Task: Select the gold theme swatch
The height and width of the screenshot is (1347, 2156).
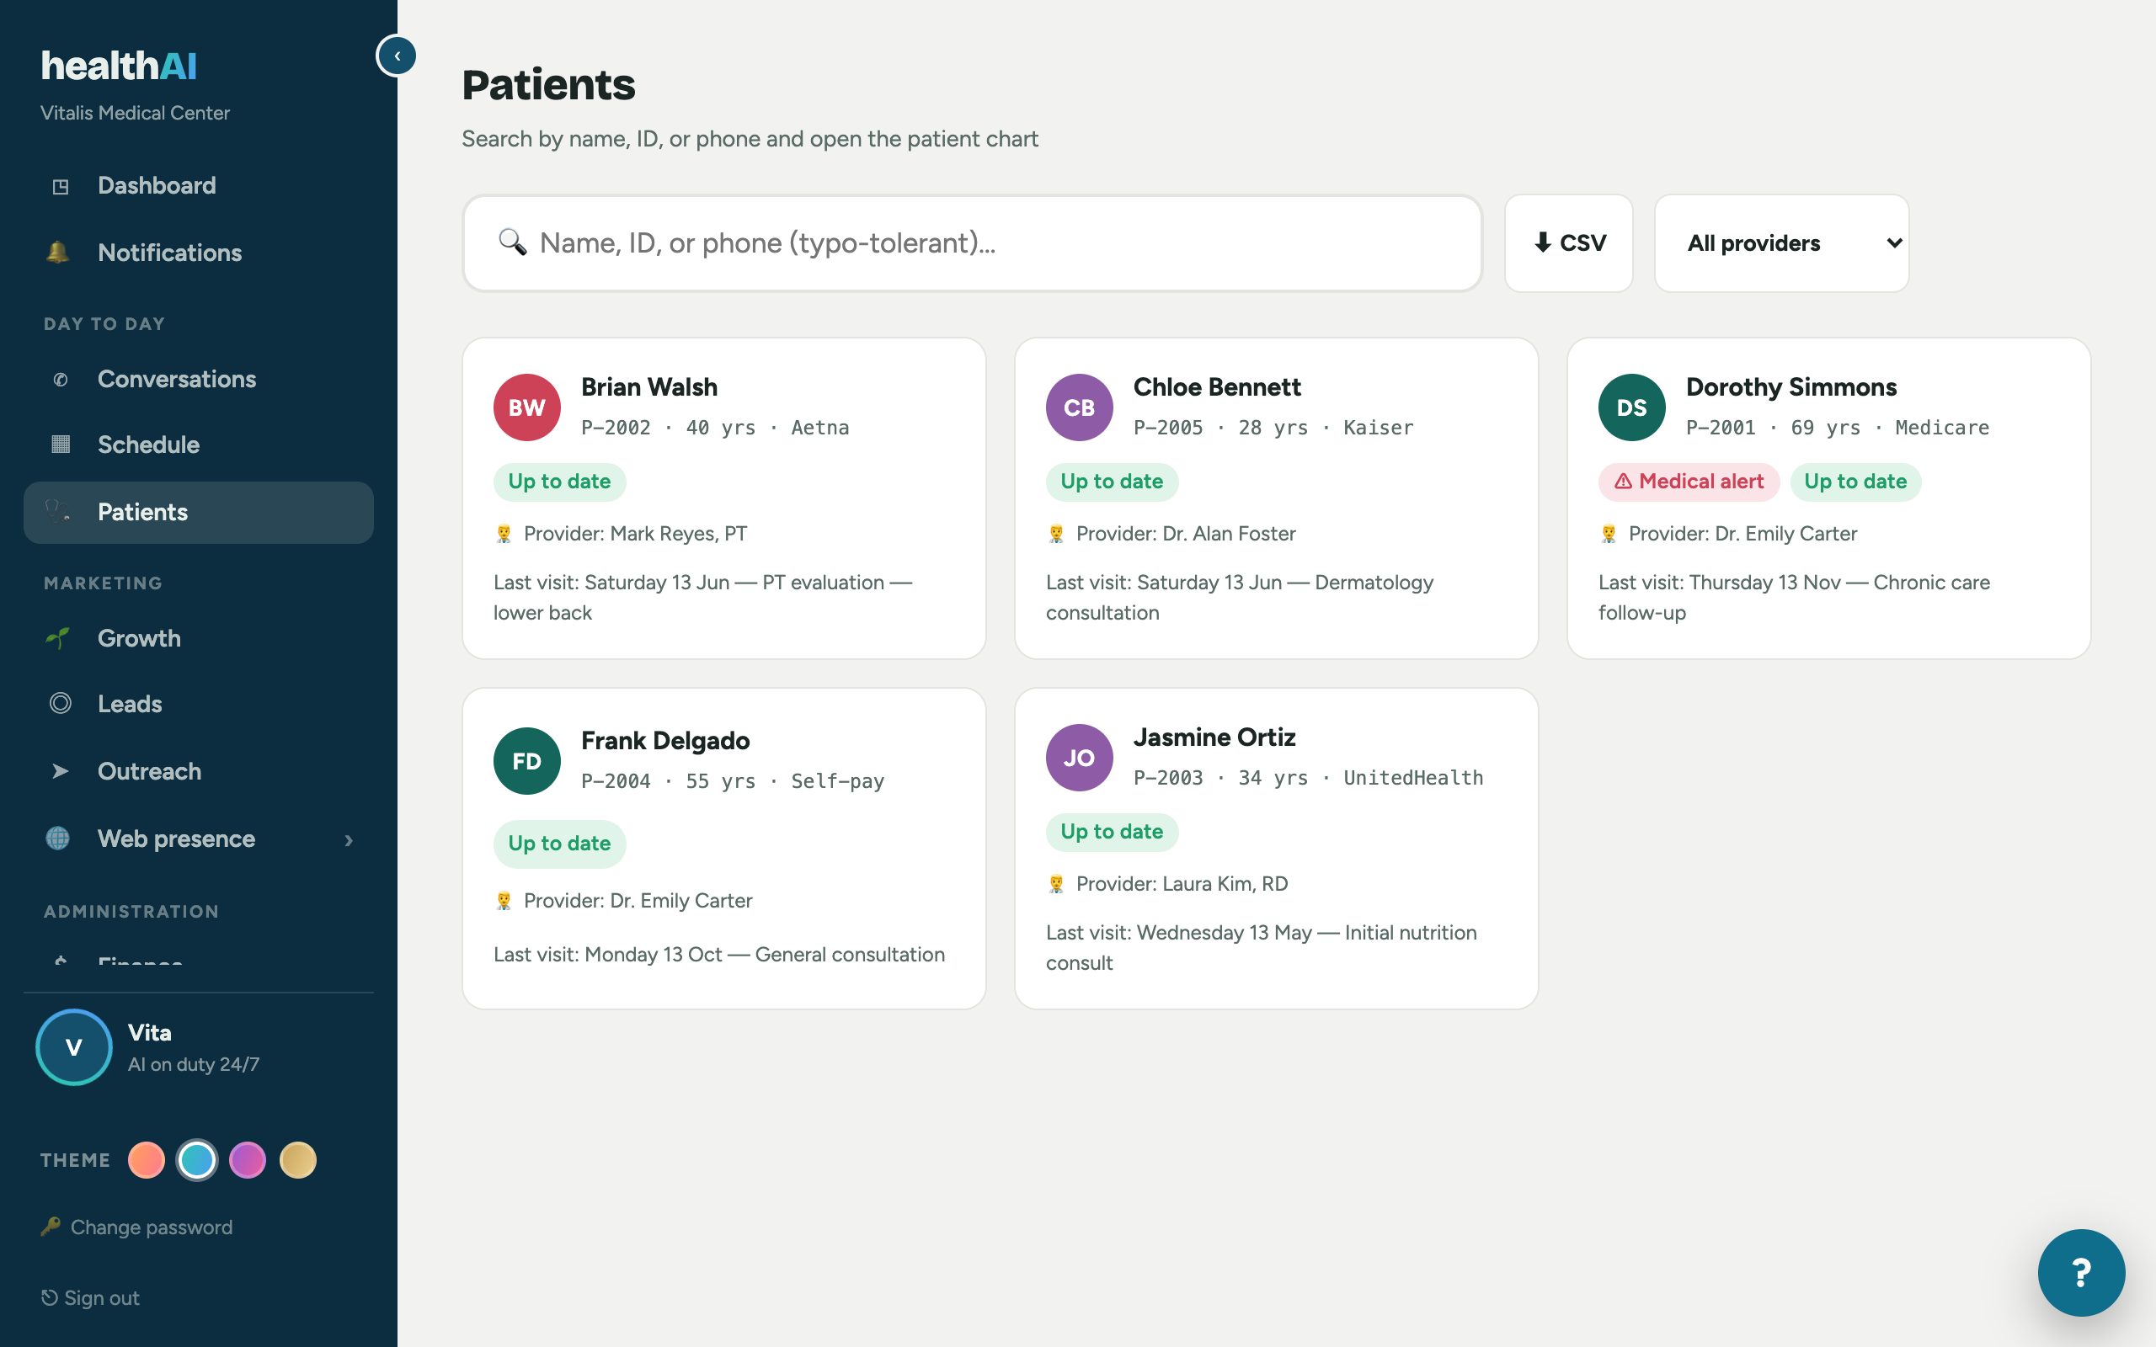Action: [x=297, y=1160]
